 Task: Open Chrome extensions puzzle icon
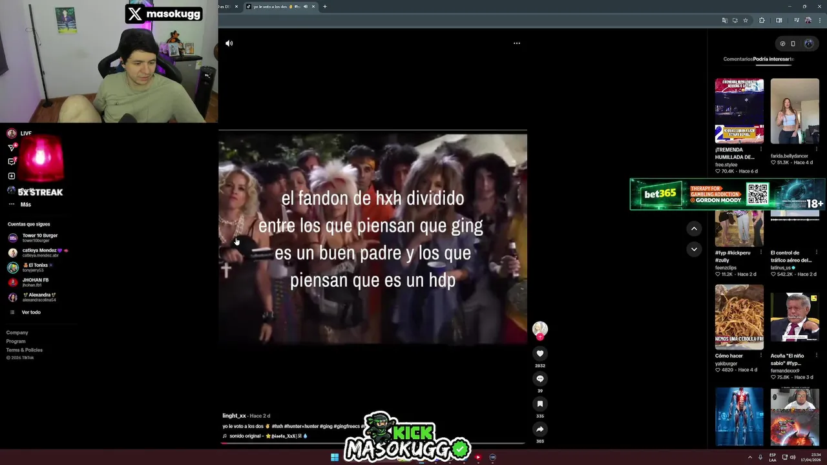click(762, 20)
